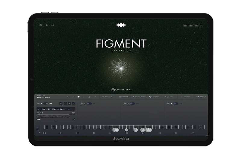Screen dimensions: 241x159
Task: Click the randomize icon in the preset bar
Action: coord(95,97)
